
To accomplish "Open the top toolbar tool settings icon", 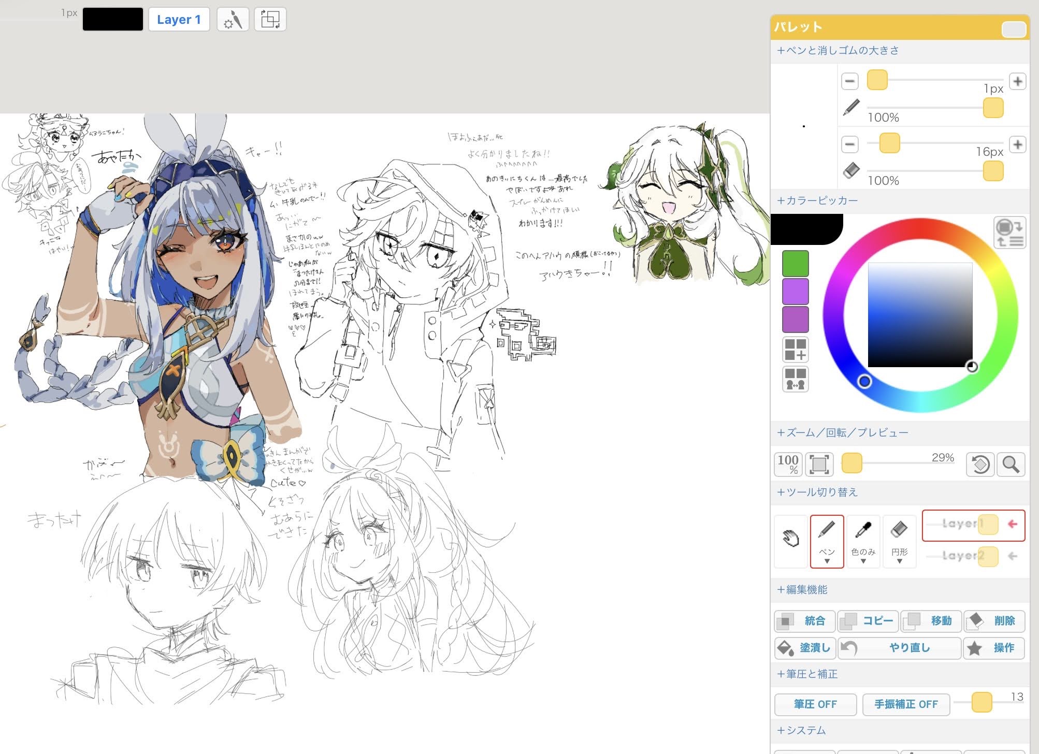I will point(233,20).
